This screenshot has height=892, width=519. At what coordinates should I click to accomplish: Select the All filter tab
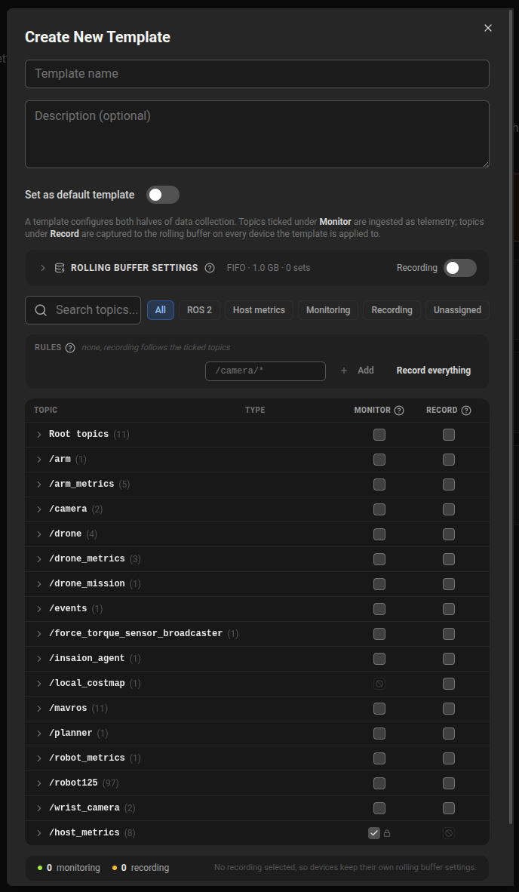161,310
